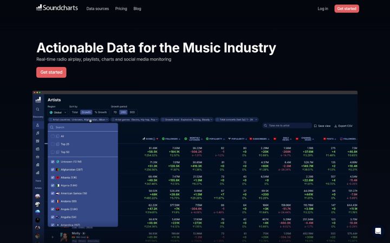
Task: Click Log in link
Action: [323, 9]
